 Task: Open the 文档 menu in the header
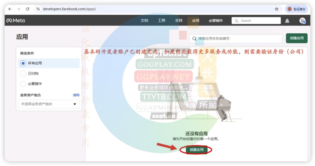[x=144, y=21]
